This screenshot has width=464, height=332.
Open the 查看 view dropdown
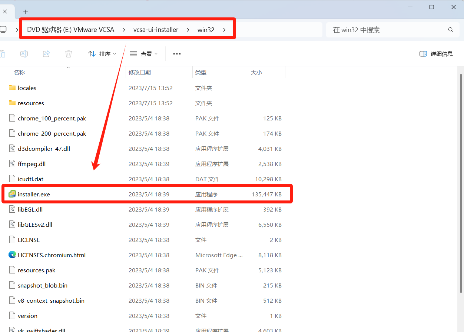144,54
